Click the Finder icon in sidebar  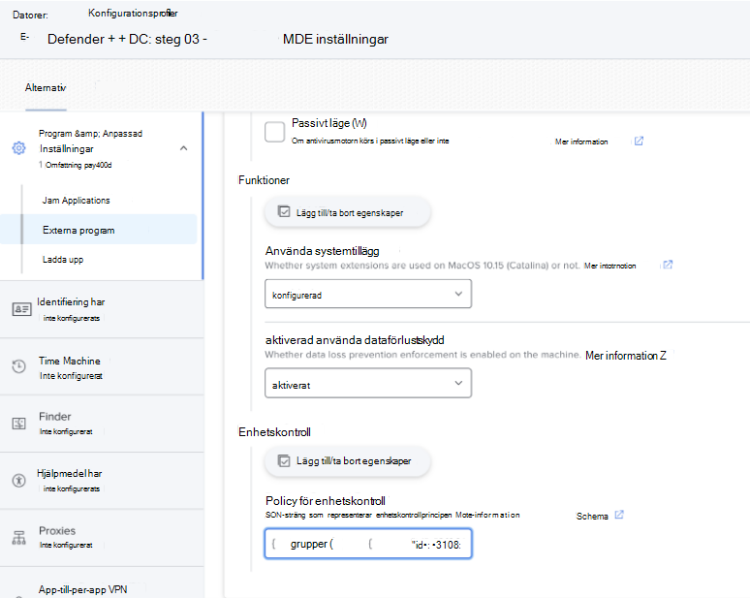[x=18, y=424]
